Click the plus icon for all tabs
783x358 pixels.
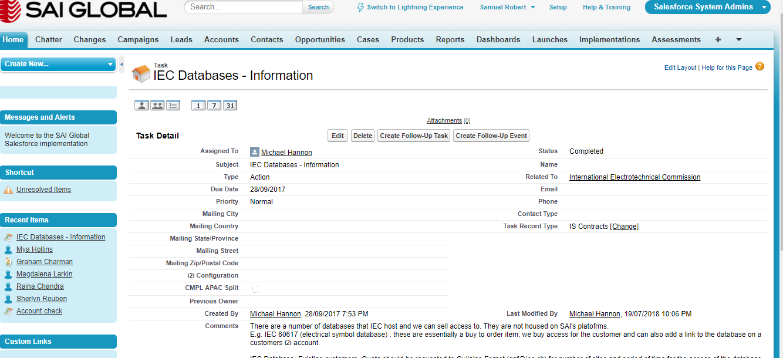718,39
